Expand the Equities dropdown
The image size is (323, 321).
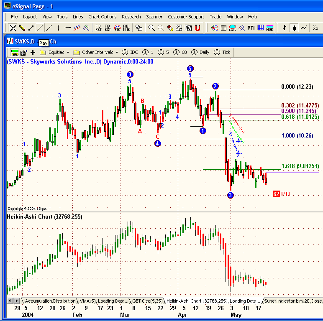[x=56, y=52]
